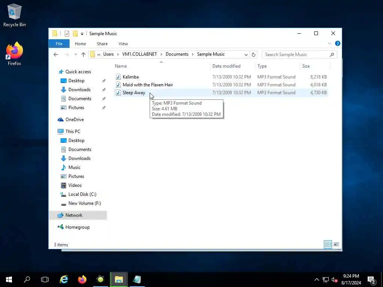Image resolution: width=383 pixels, height=287 pixels.
Task: Click the Documents breadcrumb in the address bar
Action: [177, 54]
